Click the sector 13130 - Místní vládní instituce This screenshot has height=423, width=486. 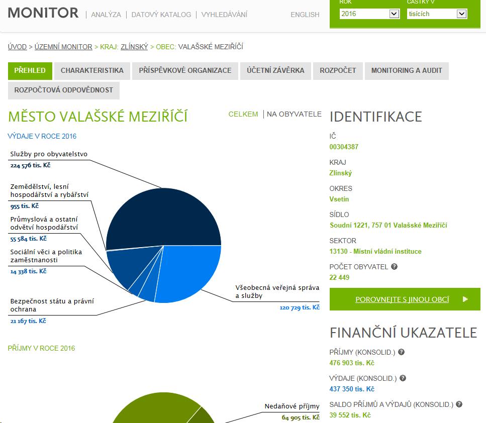[375, 251]
